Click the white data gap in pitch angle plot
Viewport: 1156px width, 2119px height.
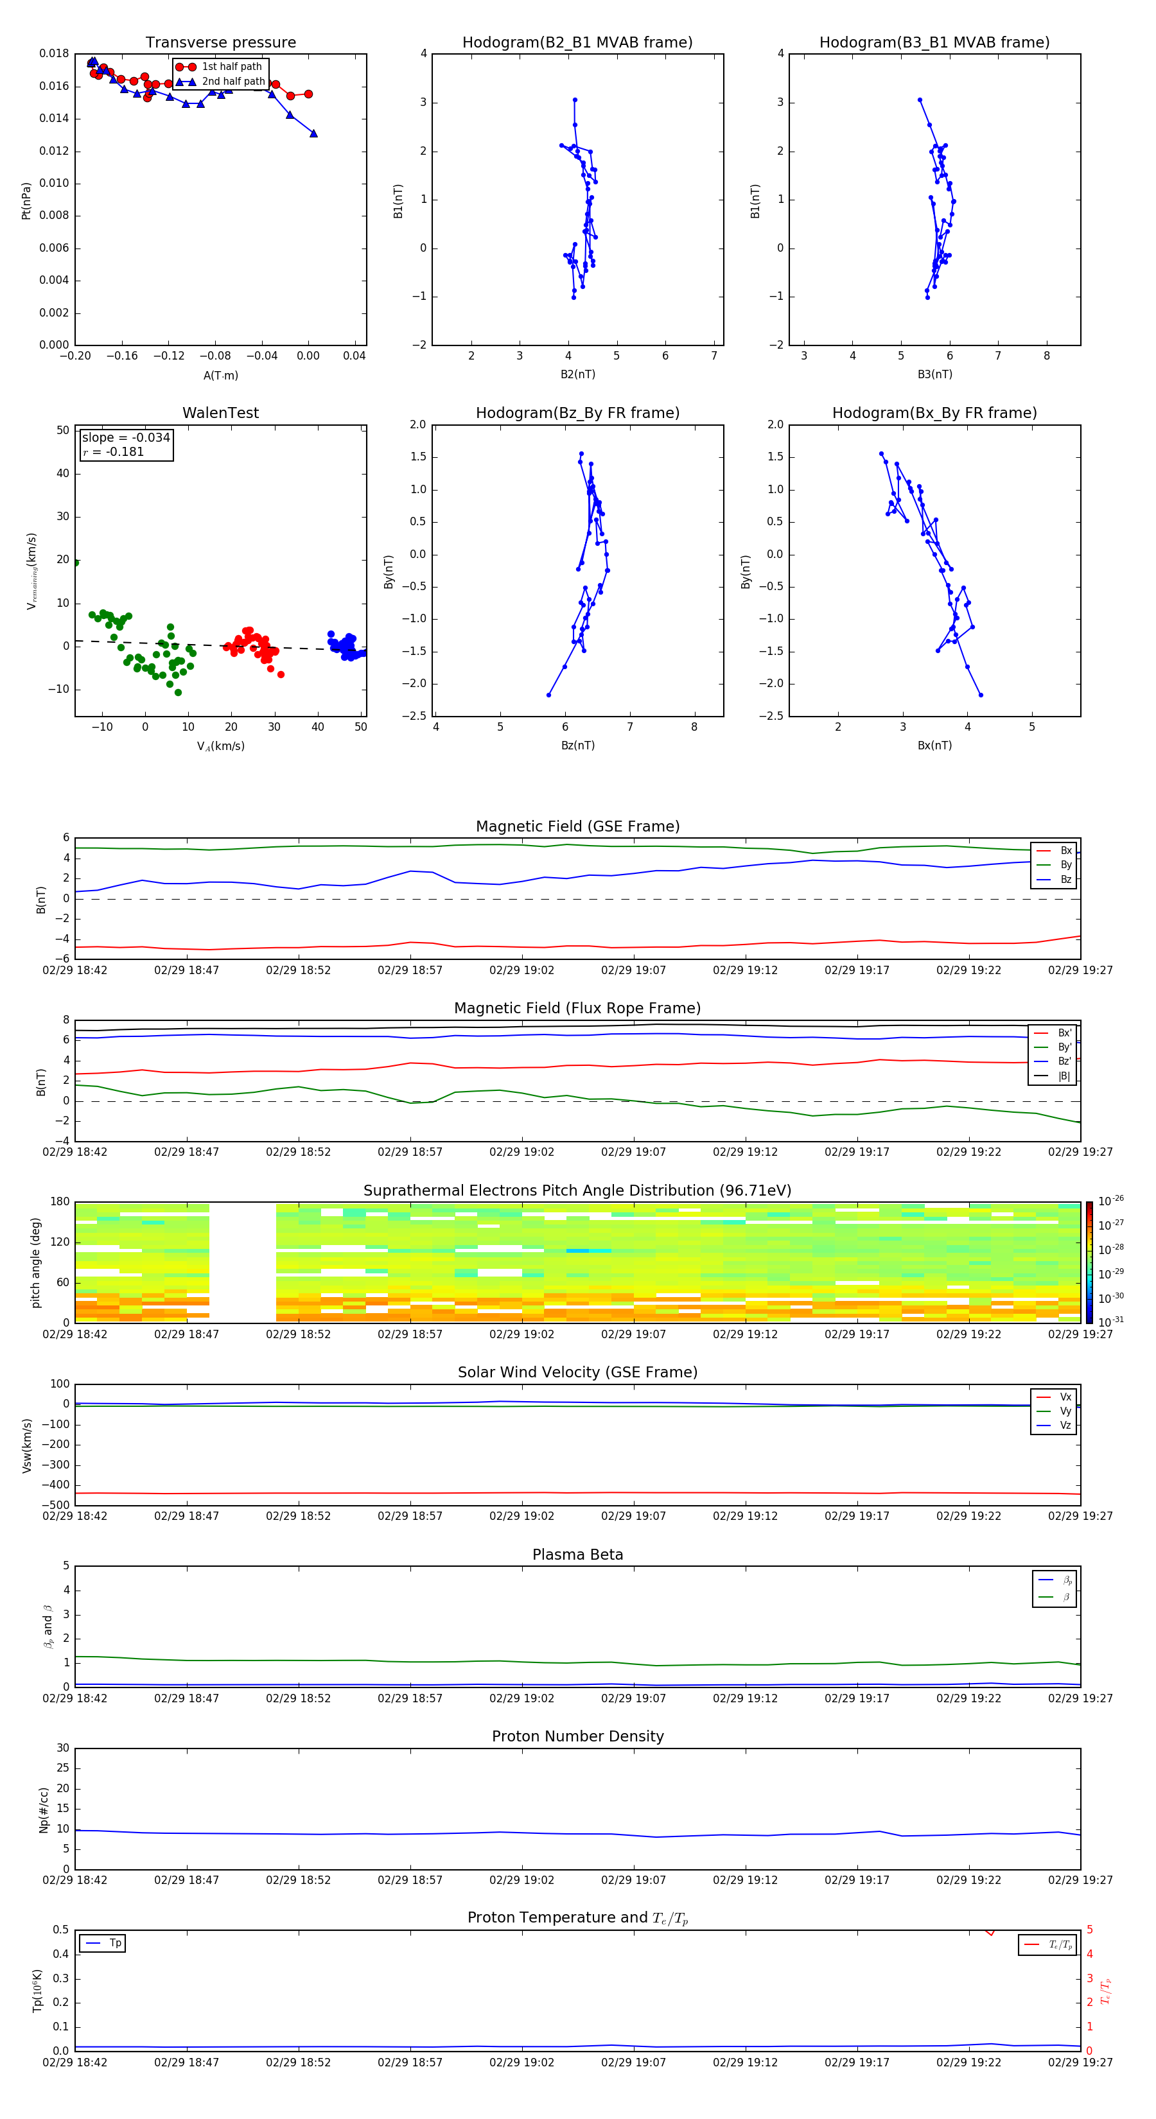(243, 1262)
